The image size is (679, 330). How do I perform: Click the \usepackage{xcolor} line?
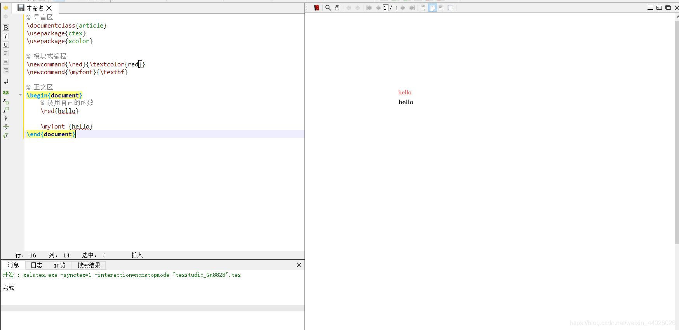pos(59,41)
